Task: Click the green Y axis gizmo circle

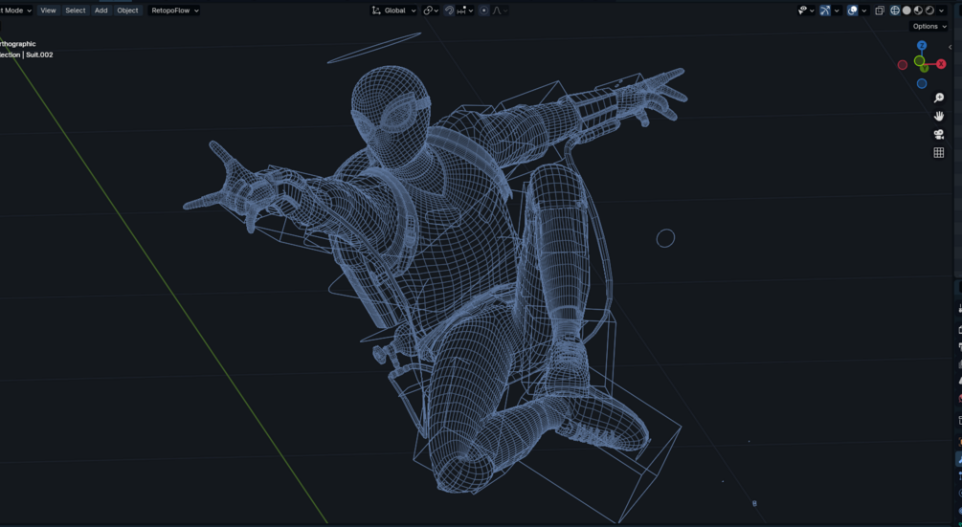Action: (x=919, y=61)
